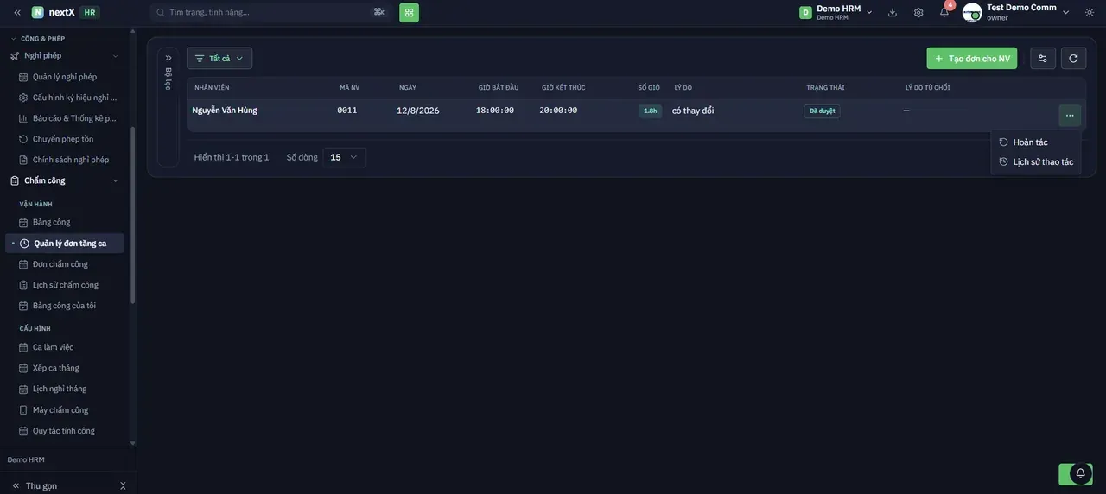Click employee name Nguyễn Văn Hùng

point(225,111)
